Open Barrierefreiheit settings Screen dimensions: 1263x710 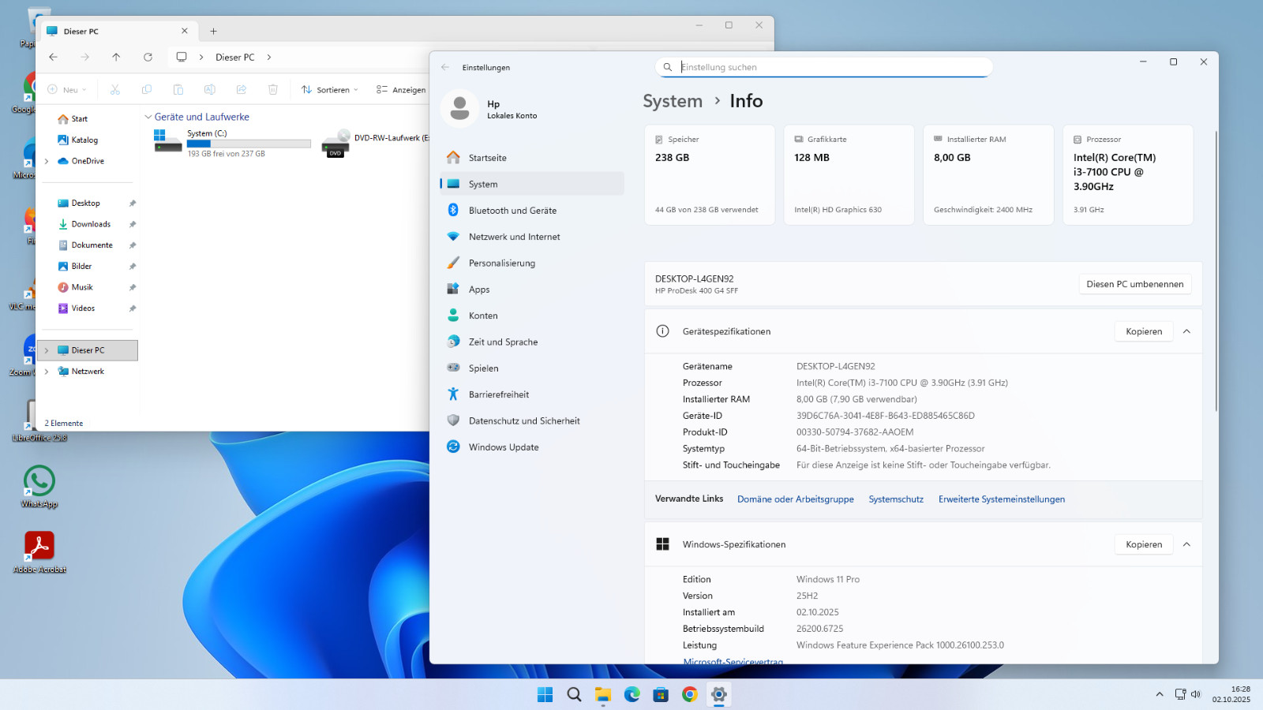[498, 394]
